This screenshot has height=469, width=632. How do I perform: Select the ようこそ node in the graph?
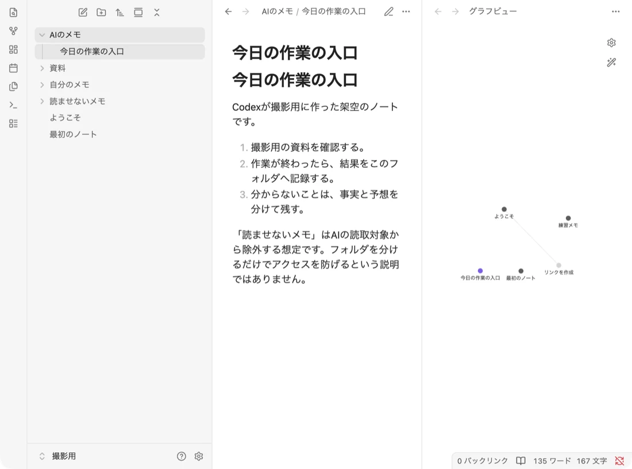pyautogui.click(x=504, y=209)
